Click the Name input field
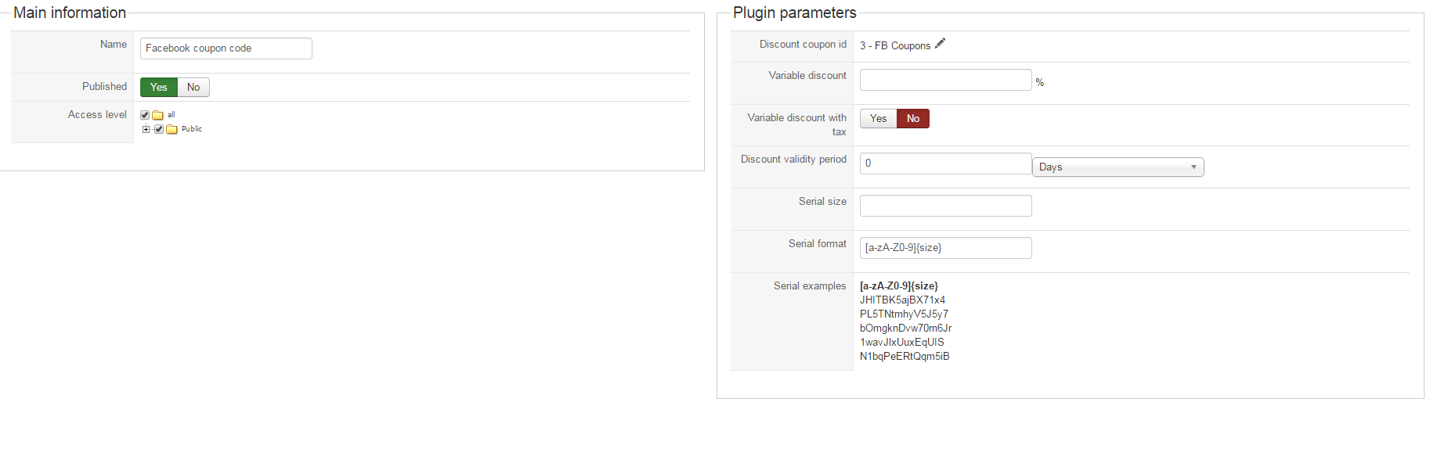The image size is (1430, 474). (x=226, y=48)
